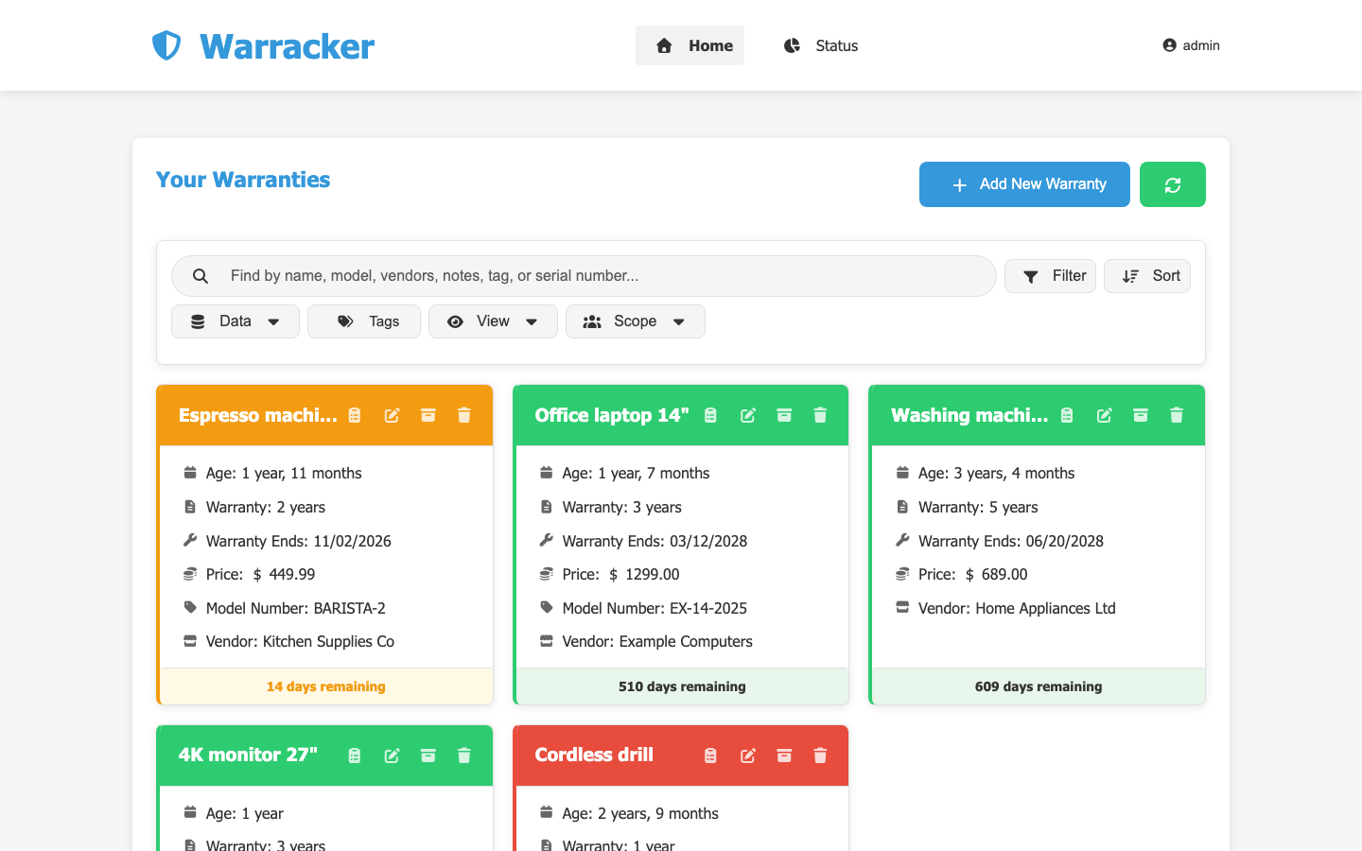Image resolution: width=1362 pixels, height=851 pixels.
Task: Archive the Espresso machine warranty
Action: tap(428, 415)
